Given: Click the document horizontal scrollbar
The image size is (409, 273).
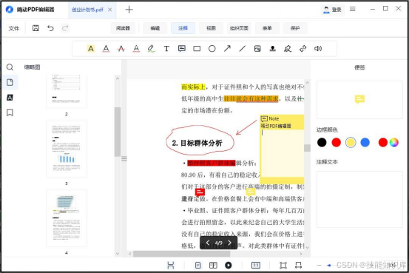Looking at the screenshot, I should 181,254.
